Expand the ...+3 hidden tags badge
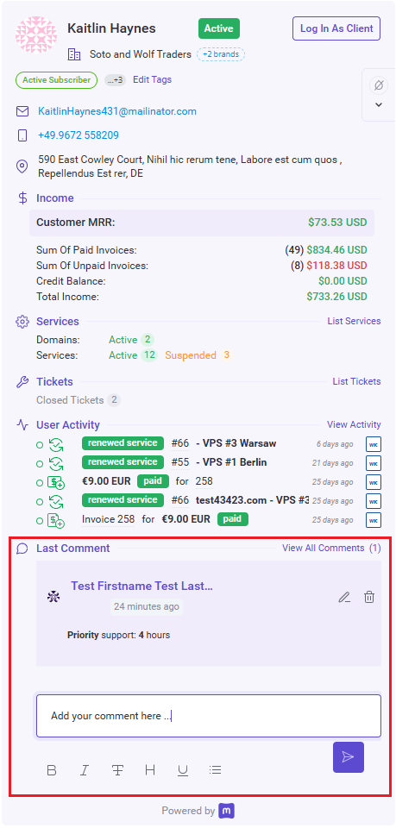 pyautogui.click(x=115, y=80)
